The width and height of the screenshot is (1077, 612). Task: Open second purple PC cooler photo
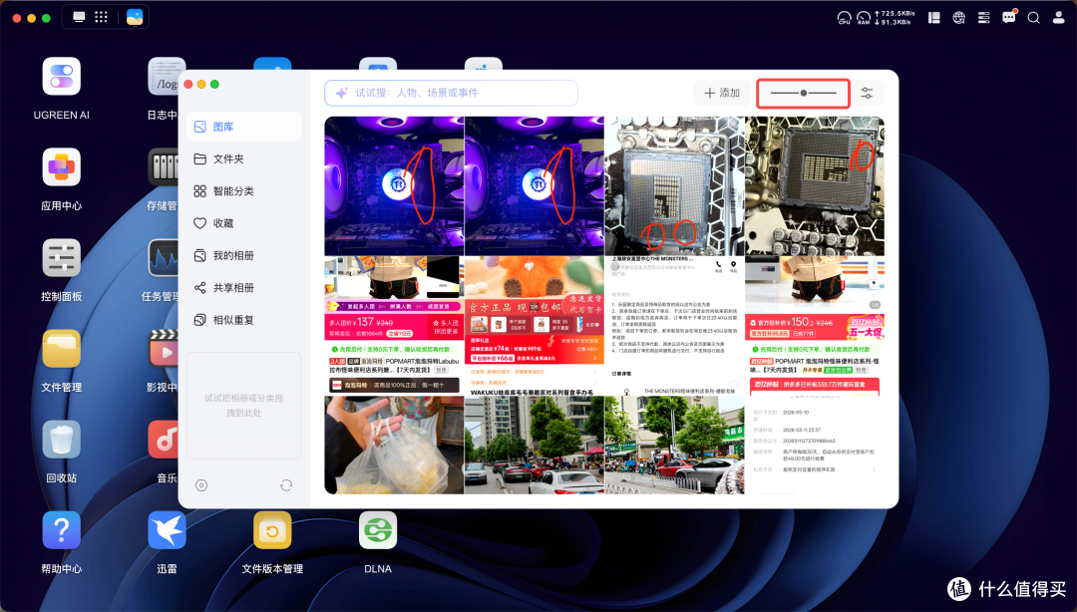pos(535,186)
